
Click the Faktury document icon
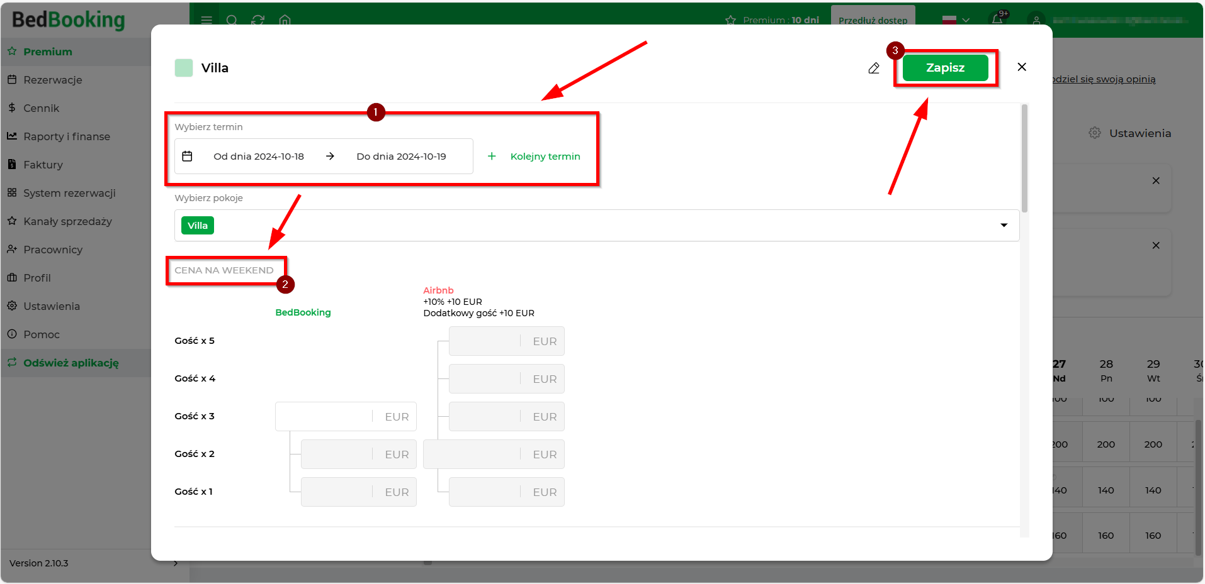(12, 164)
